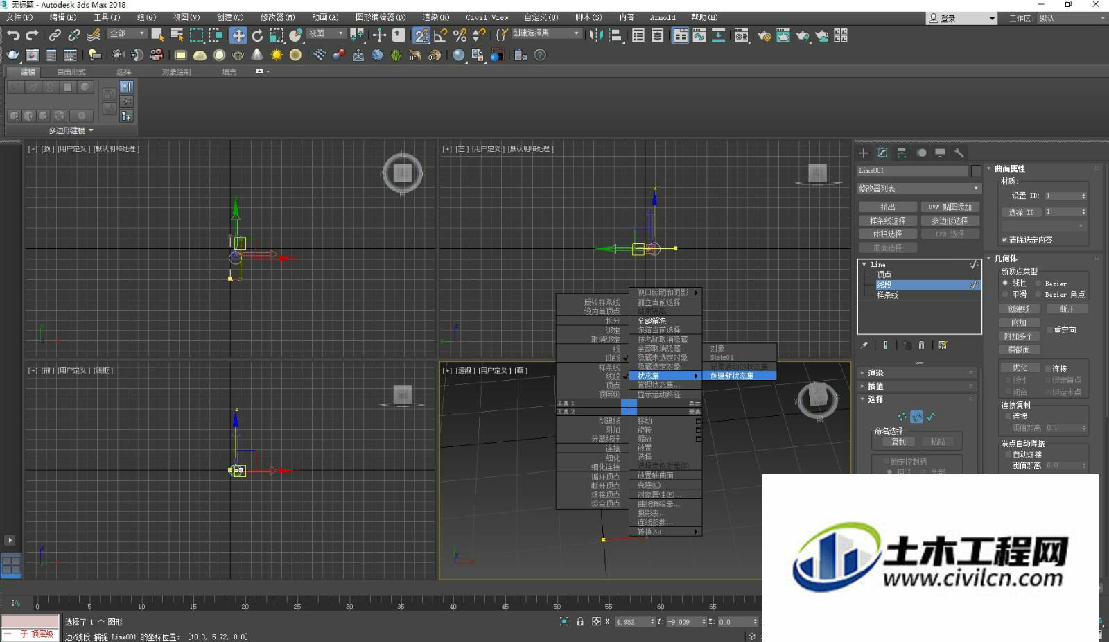Choose 创建新状态集 in the submenu
The height and width of the screenshot is (642, 1109).
pos(739,376)
